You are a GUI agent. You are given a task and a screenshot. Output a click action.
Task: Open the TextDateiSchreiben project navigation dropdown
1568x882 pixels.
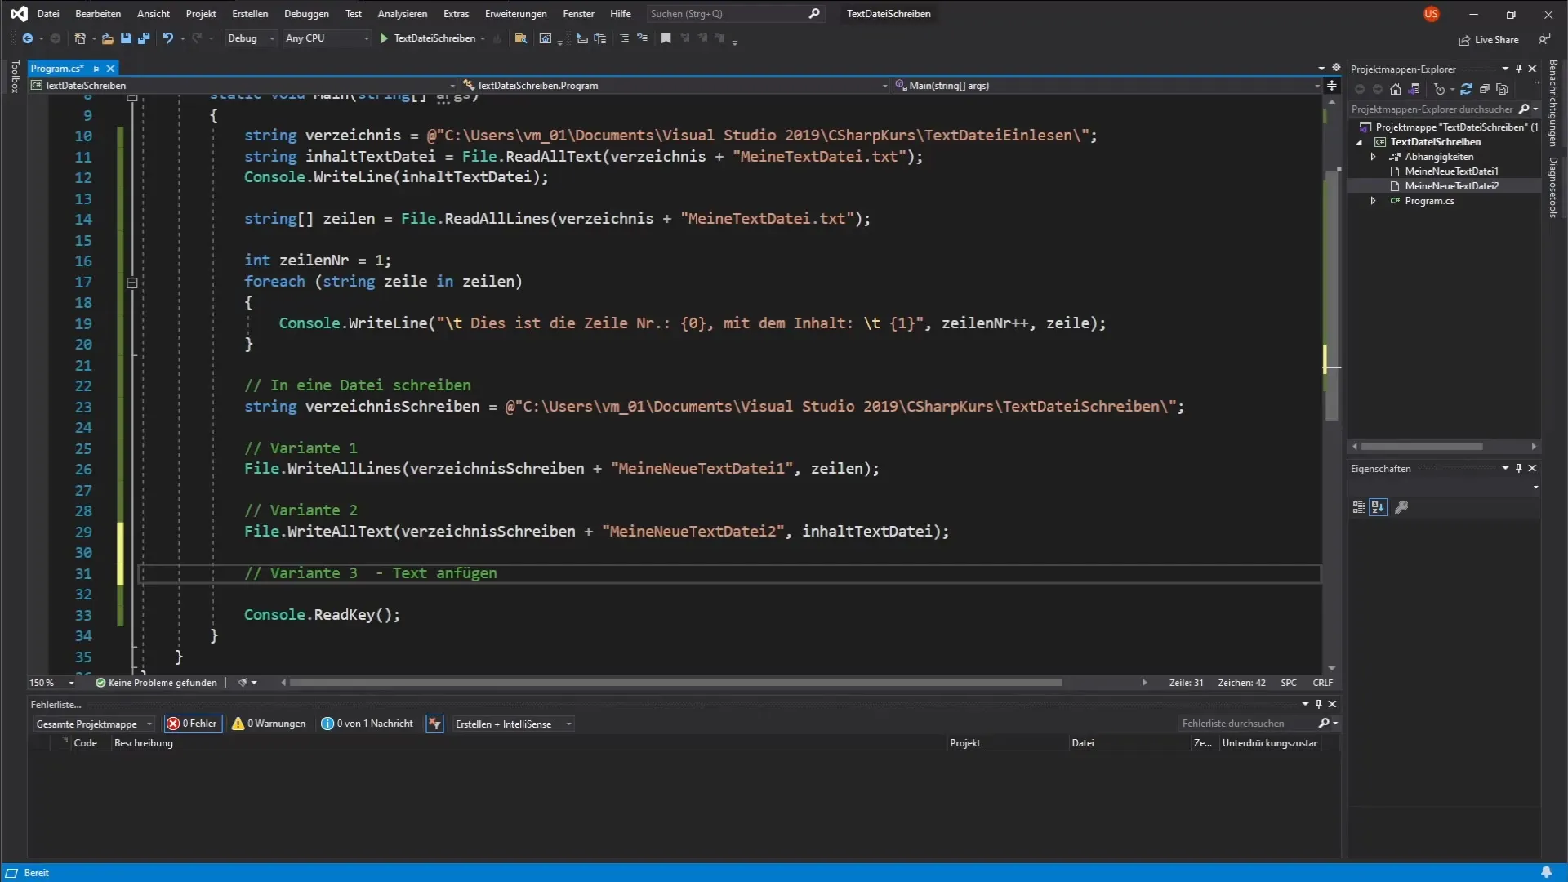pos(243,85)
